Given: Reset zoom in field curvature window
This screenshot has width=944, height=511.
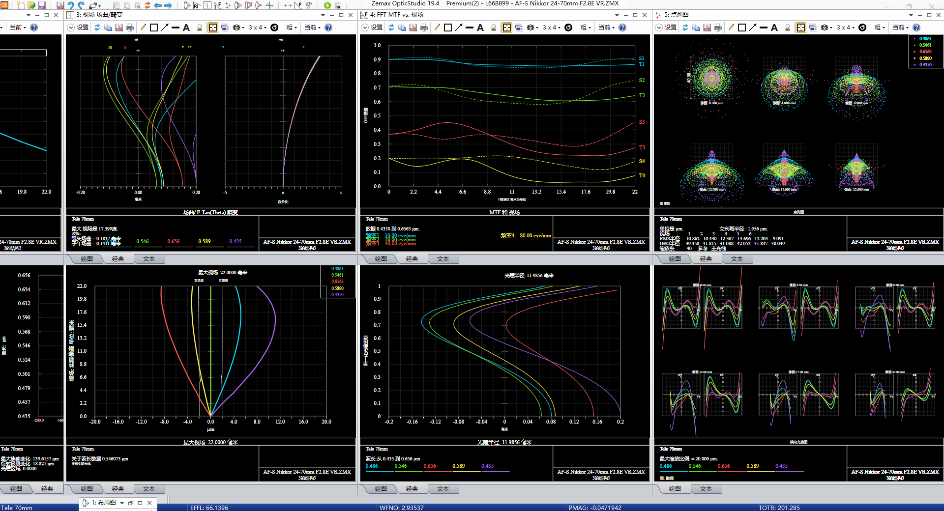Looking at the screenshot, I should pyautogui.click(x=274, y=28).
